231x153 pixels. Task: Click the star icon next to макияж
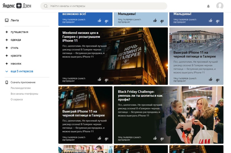(7, 64)
